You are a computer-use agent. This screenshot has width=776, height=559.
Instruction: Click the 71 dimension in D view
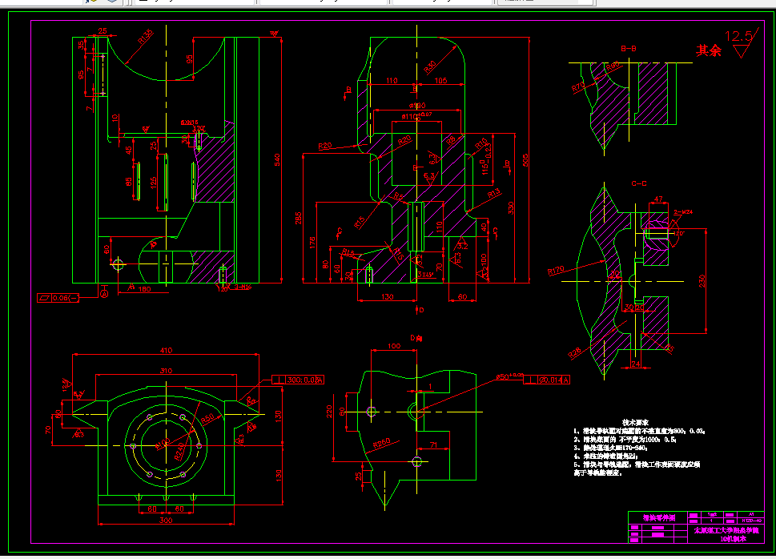433,444
